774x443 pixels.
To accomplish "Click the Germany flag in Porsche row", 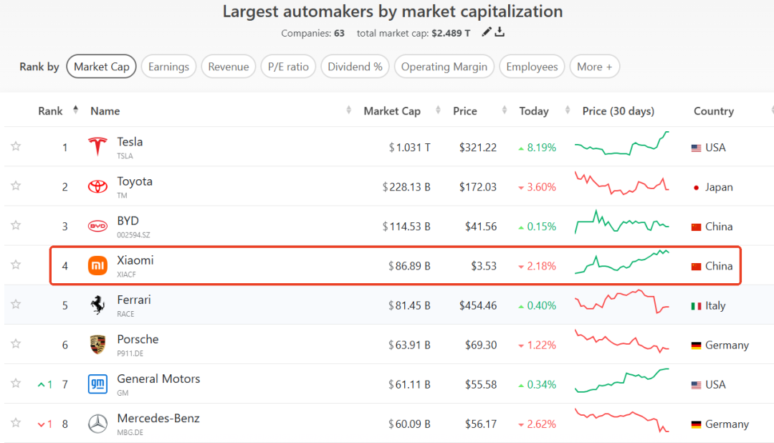I will tap(696, 346).
